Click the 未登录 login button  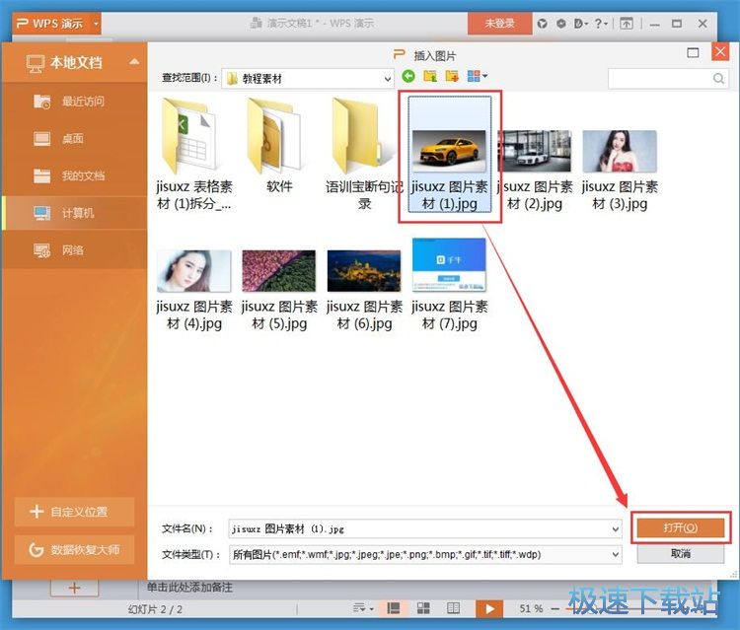(500, 23)
